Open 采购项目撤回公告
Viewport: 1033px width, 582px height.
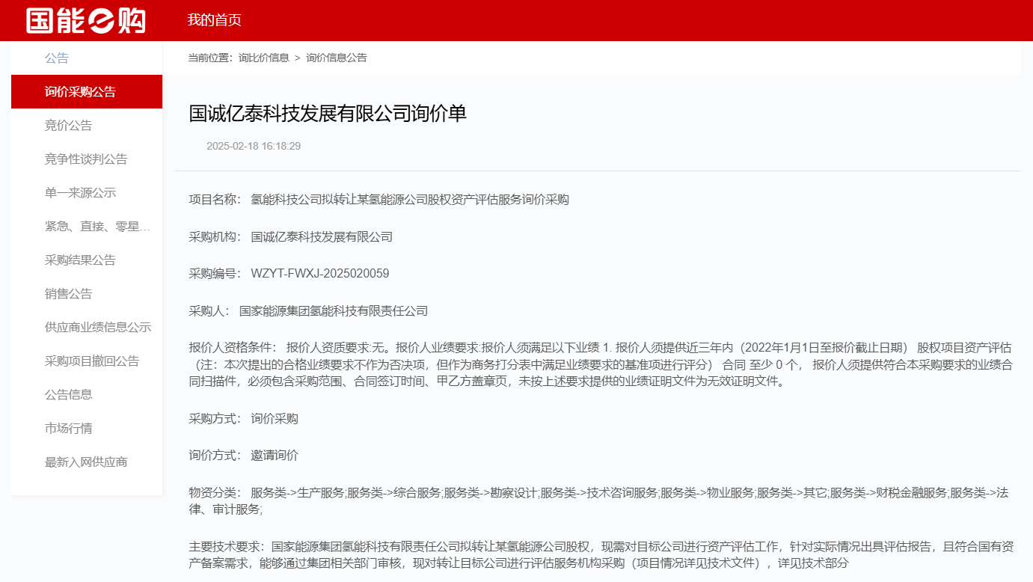pyautogui.click(x=92, y=361)
